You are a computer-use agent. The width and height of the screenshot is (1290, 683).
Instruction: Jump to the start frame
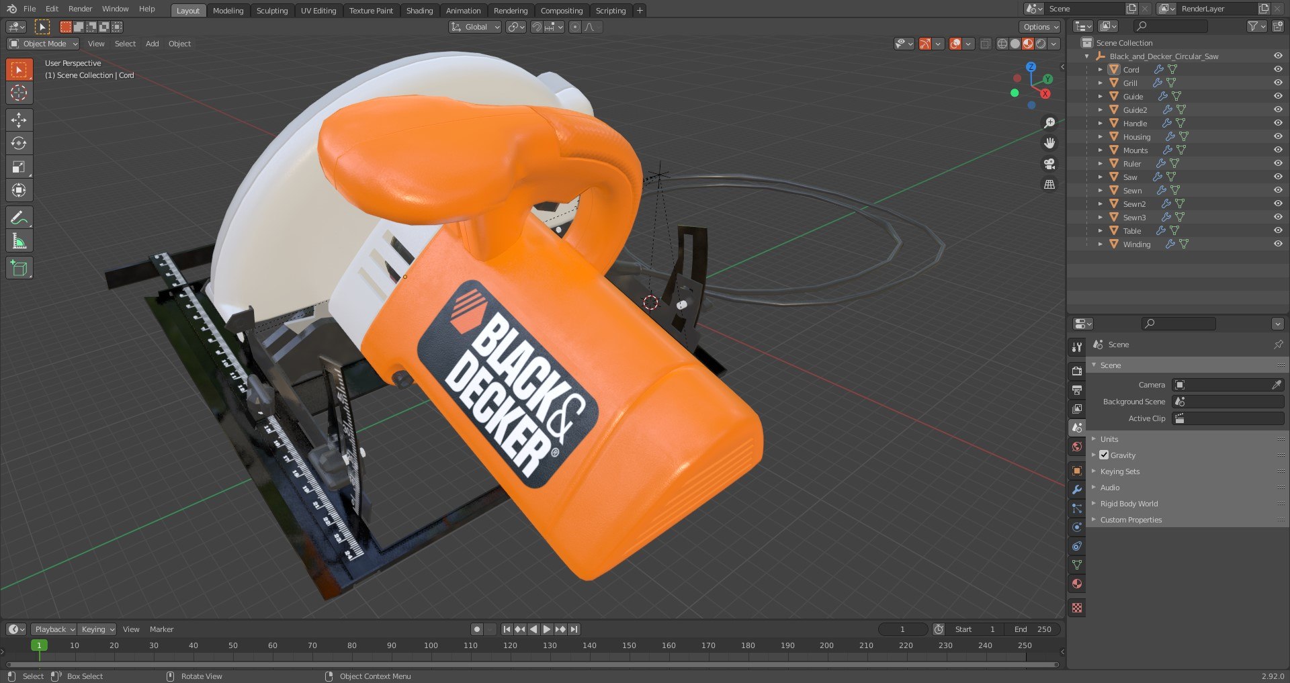pos(507,629)
